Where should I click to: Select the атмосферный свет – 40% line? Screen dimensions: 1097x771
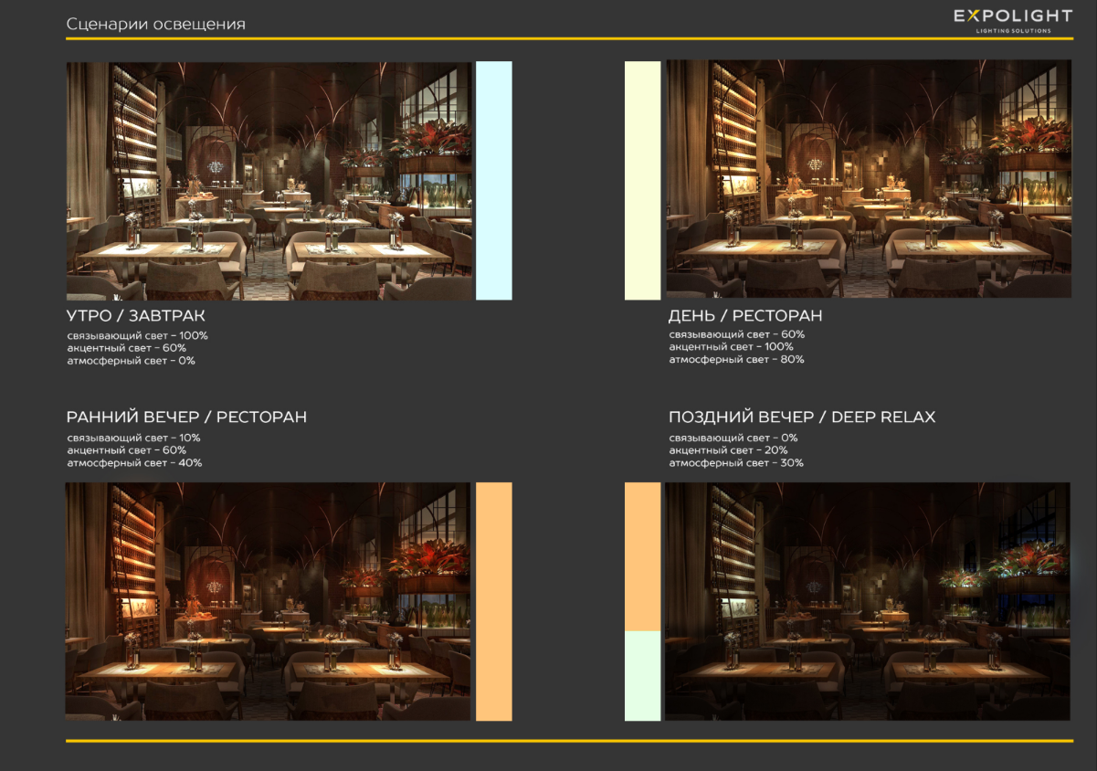click(x=134, y=463)
